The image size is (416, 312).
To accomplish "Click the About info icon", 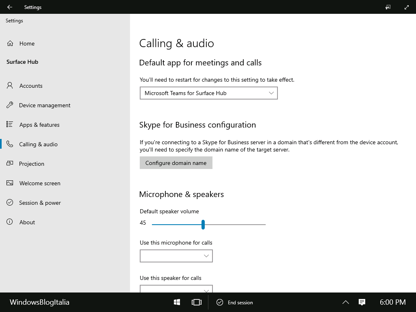I will (10, 222).
